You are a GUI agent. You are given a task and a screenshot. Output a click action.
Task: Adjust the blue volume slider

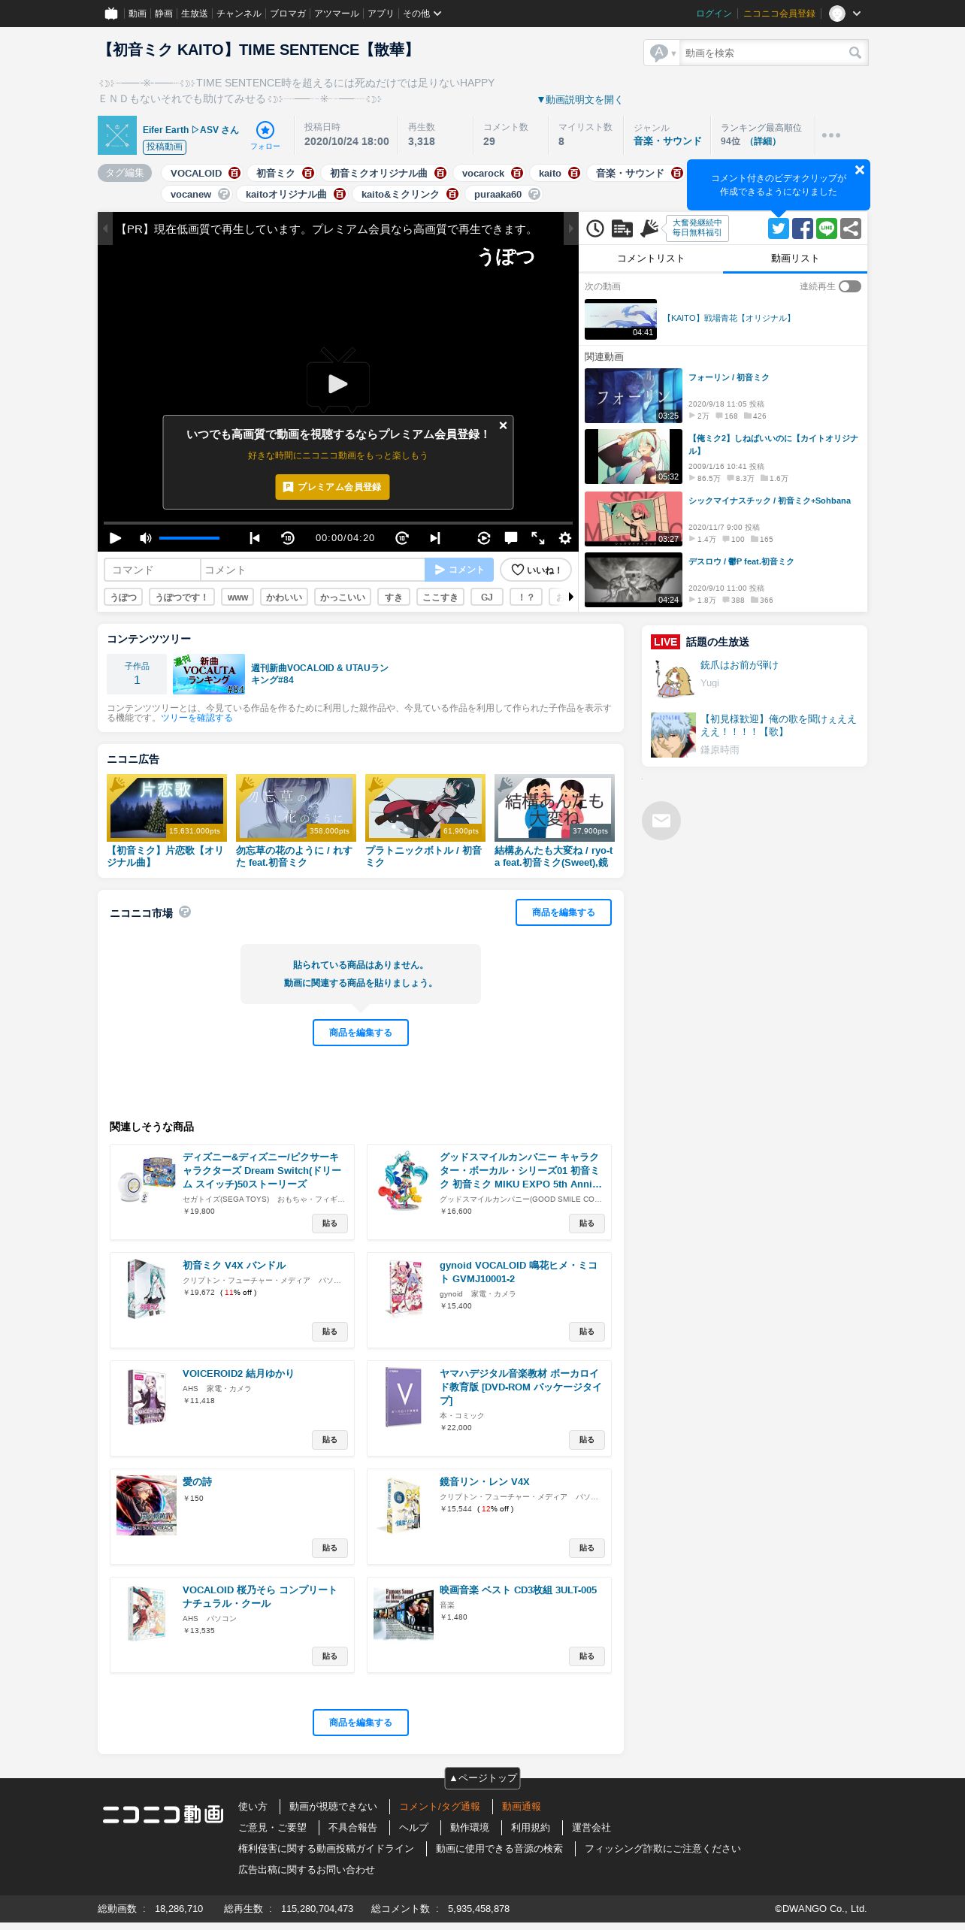189,538
